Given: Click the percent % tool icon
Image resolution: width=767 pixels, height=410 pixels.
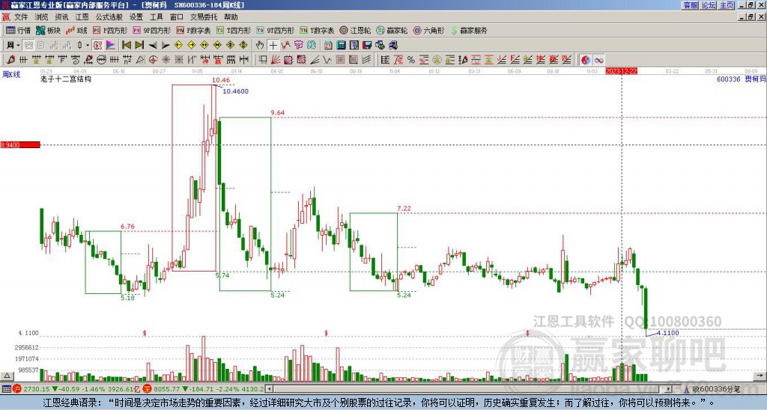Looking at the screenshot, I should coord(411,60).
